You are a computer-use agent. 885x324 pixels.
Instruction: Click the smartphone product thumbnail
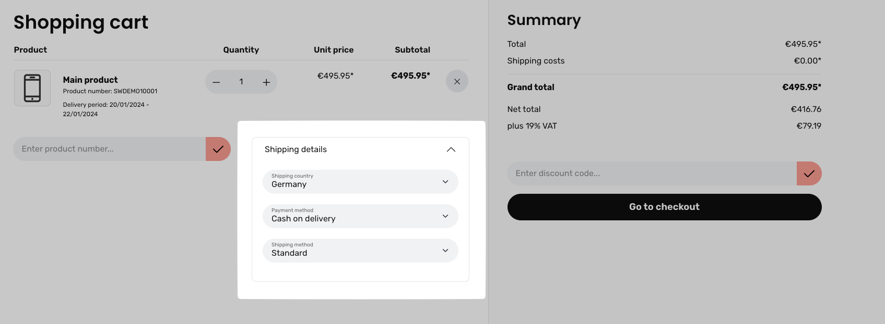[32, 88]
